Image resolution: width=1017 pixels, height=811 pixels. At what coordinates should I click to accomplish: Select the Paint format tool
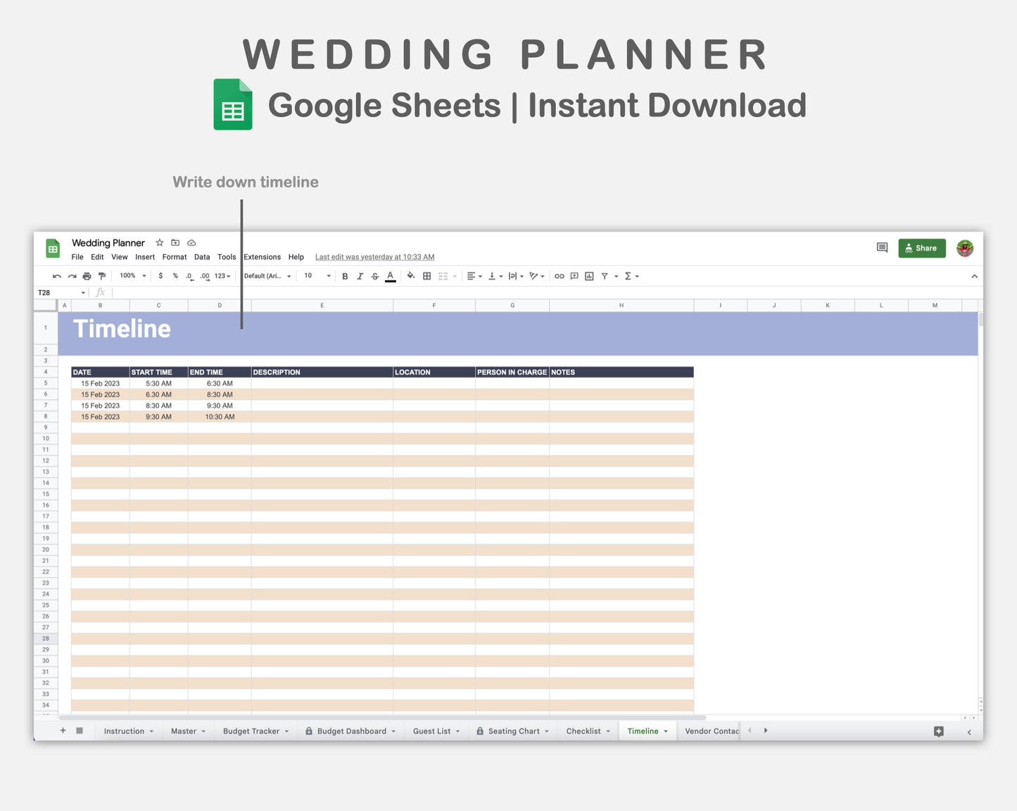pyautogui.click(x=101, y=276)
